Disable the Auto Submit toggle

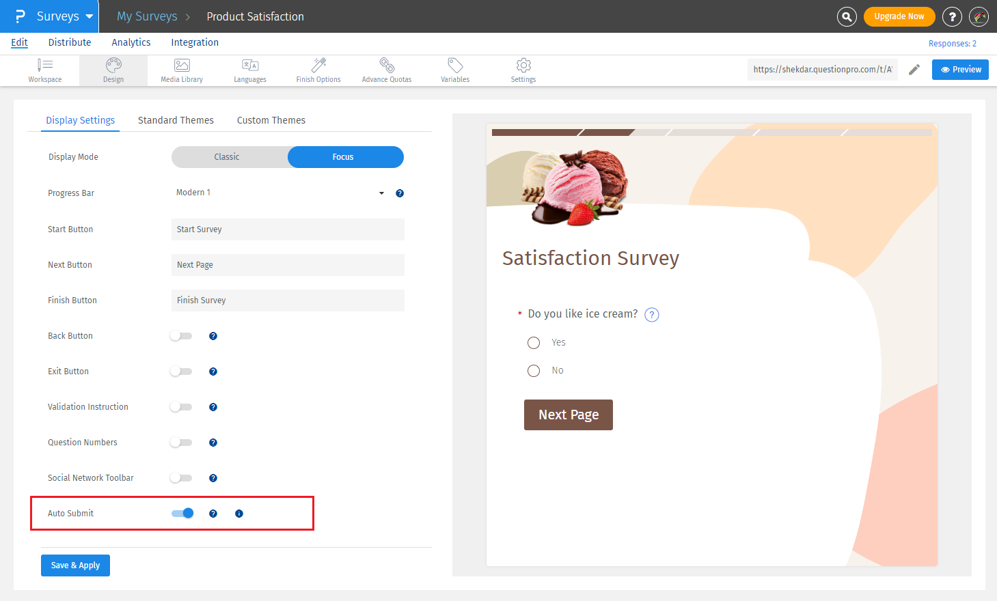180,513
